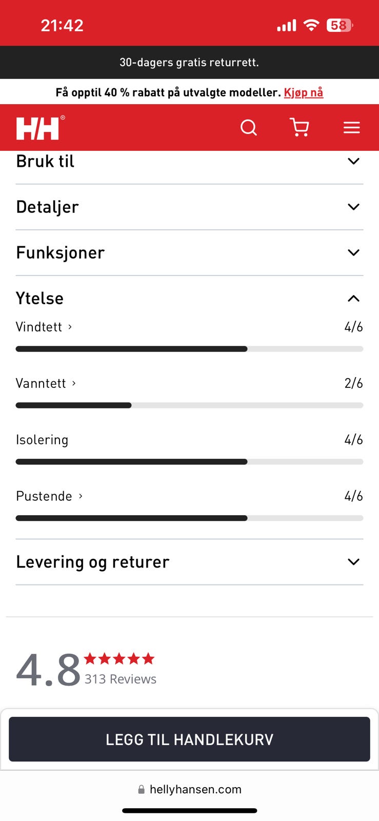Tap the red star rating
This screenshot has width=379, height=821.
click(119, 658)
